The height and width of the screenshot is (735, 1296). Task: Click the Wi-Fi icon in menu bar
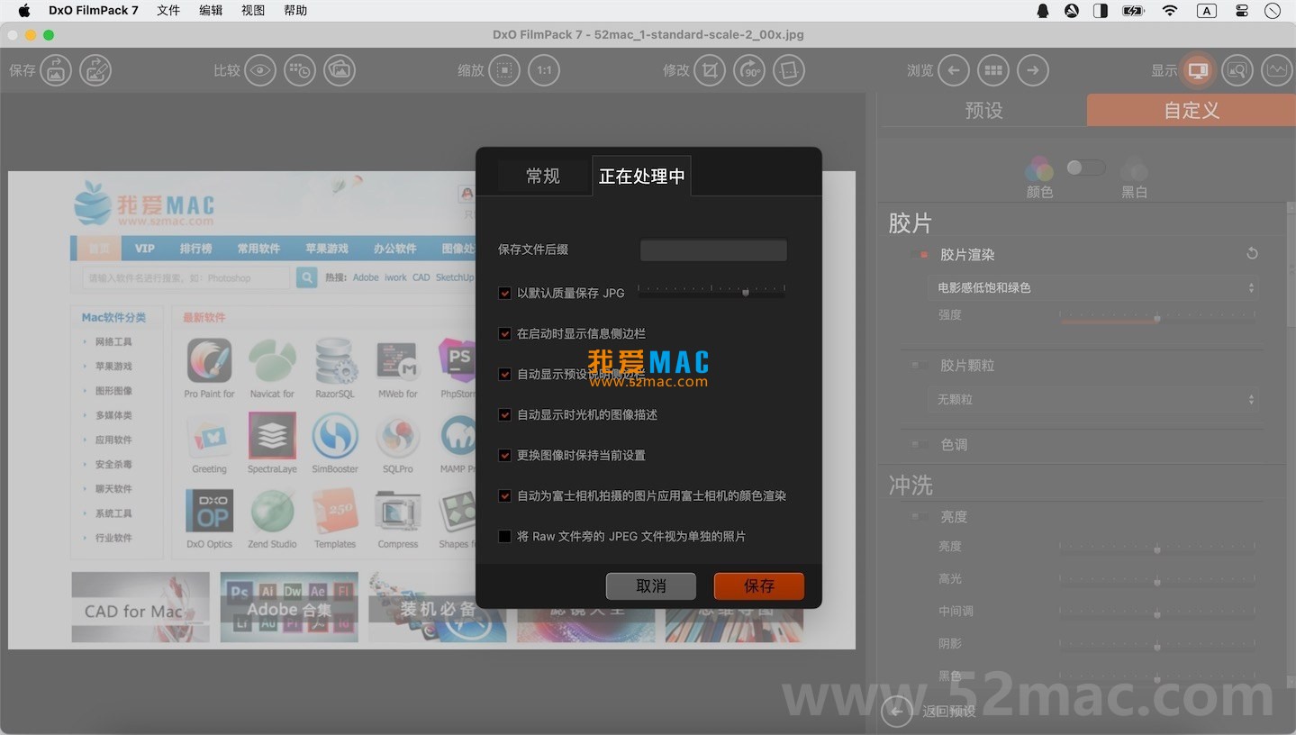(1170, 11)
